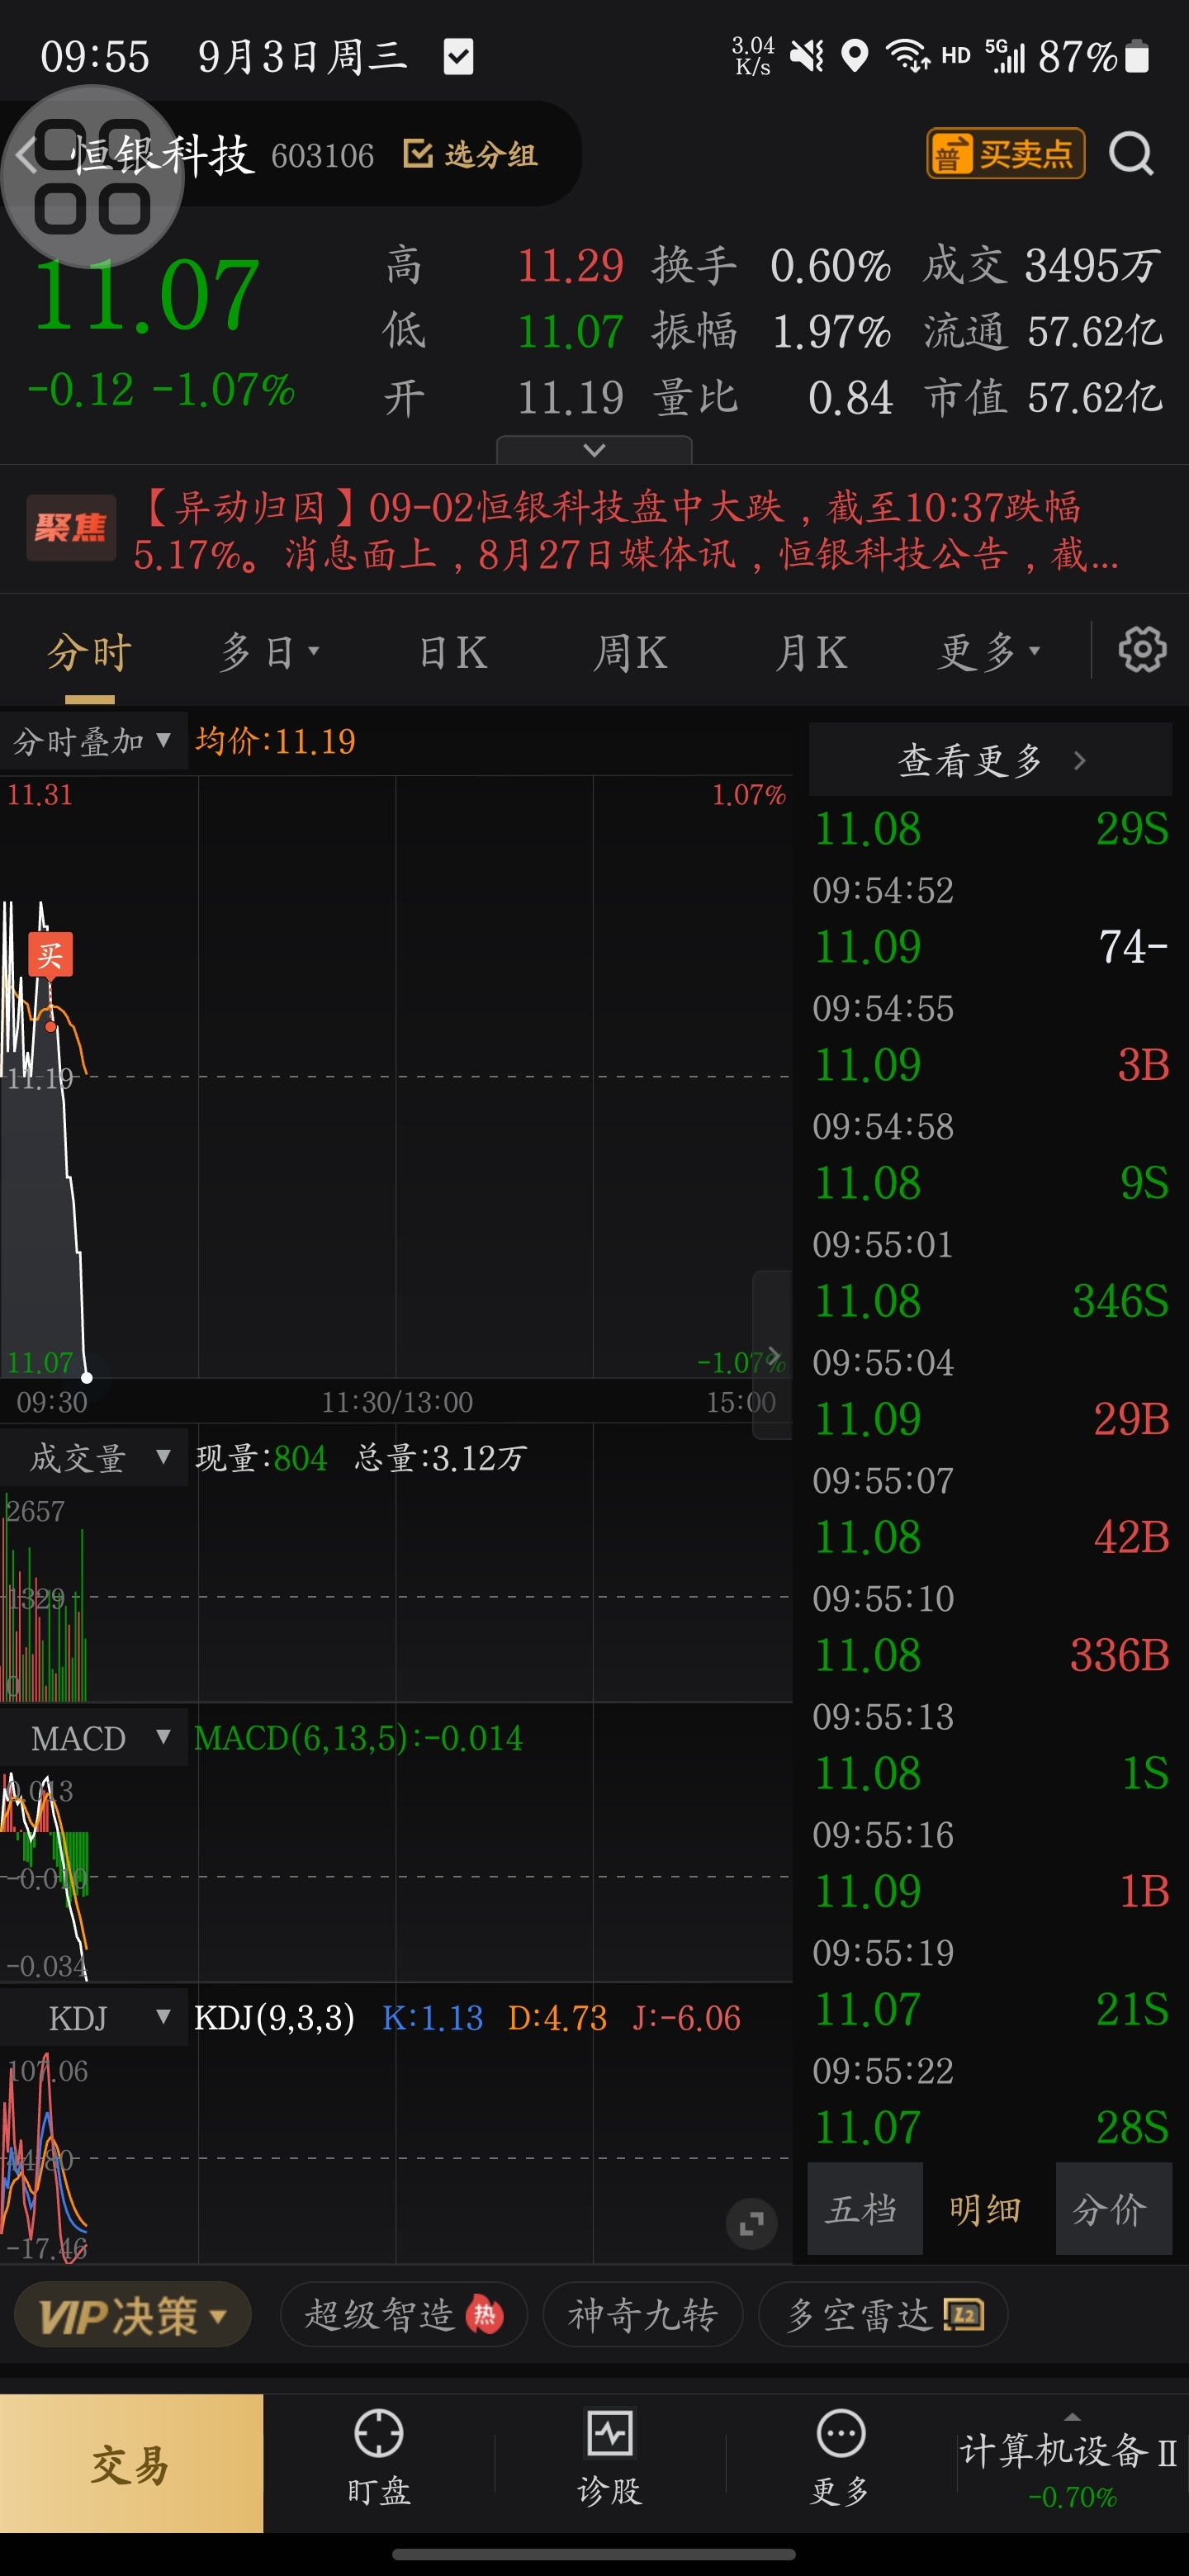Switch to 五档 order book tab
The width and height of the screenshot is (1189, 2576).
[864, 2209]
